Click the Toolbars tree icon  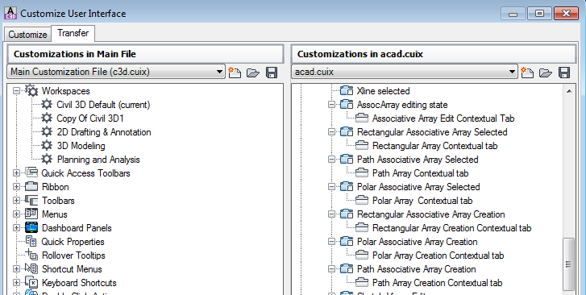pos(31,201)
